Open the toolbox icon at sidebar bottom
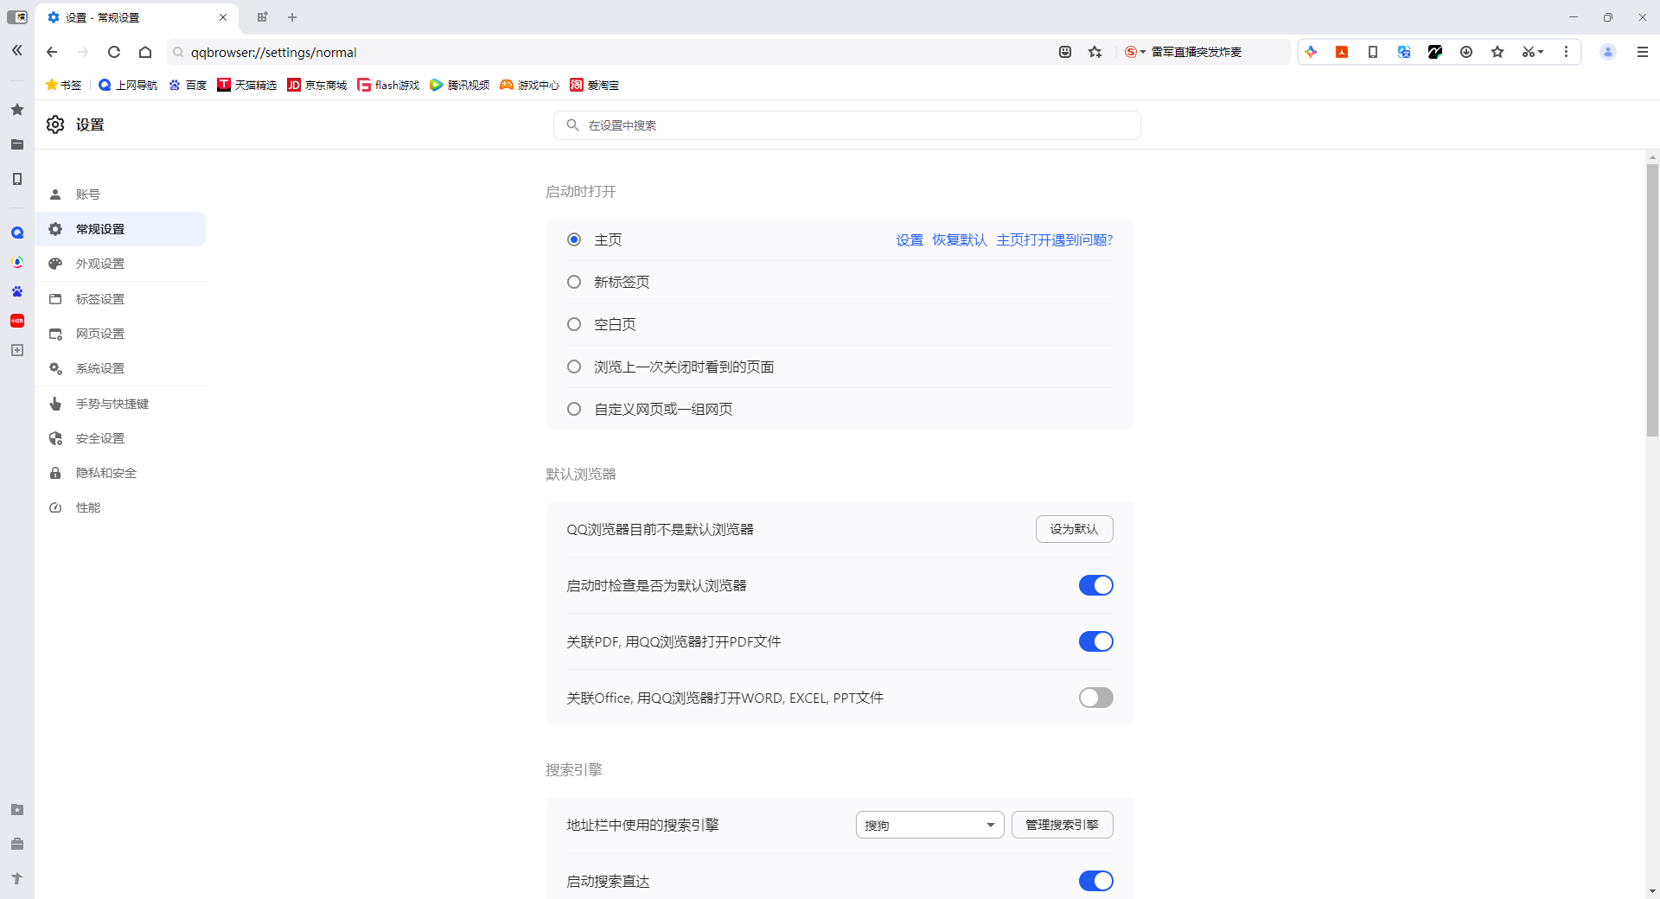 (17, 844)
